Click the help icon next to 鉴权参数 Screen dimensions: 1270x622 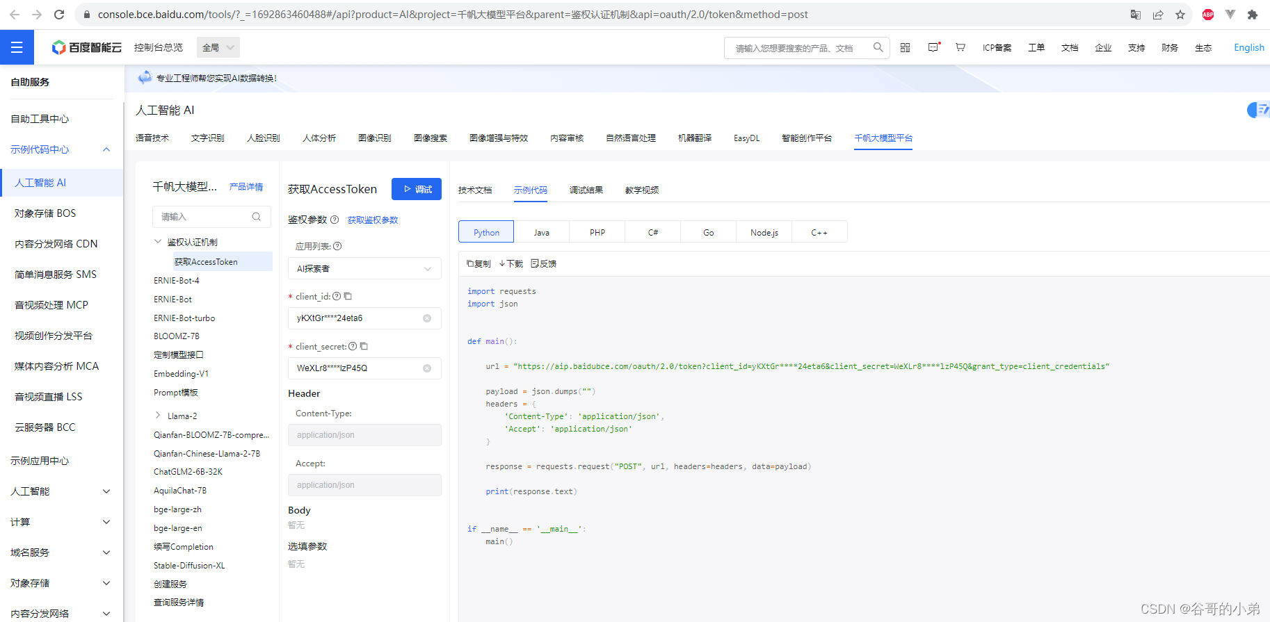335,220
